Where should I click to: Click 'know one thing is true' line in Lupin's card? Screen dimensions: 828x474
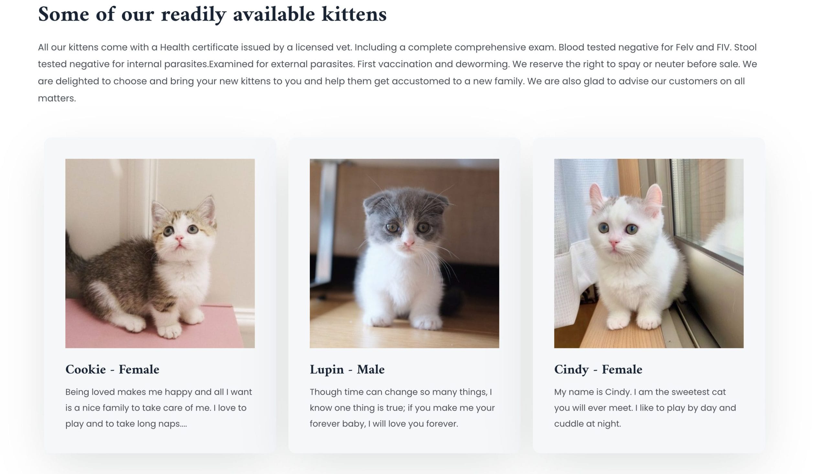(x=402, y=408)
